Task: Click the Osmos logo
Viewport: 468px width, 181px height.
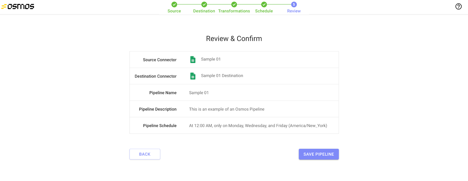Action: (18, 6)
